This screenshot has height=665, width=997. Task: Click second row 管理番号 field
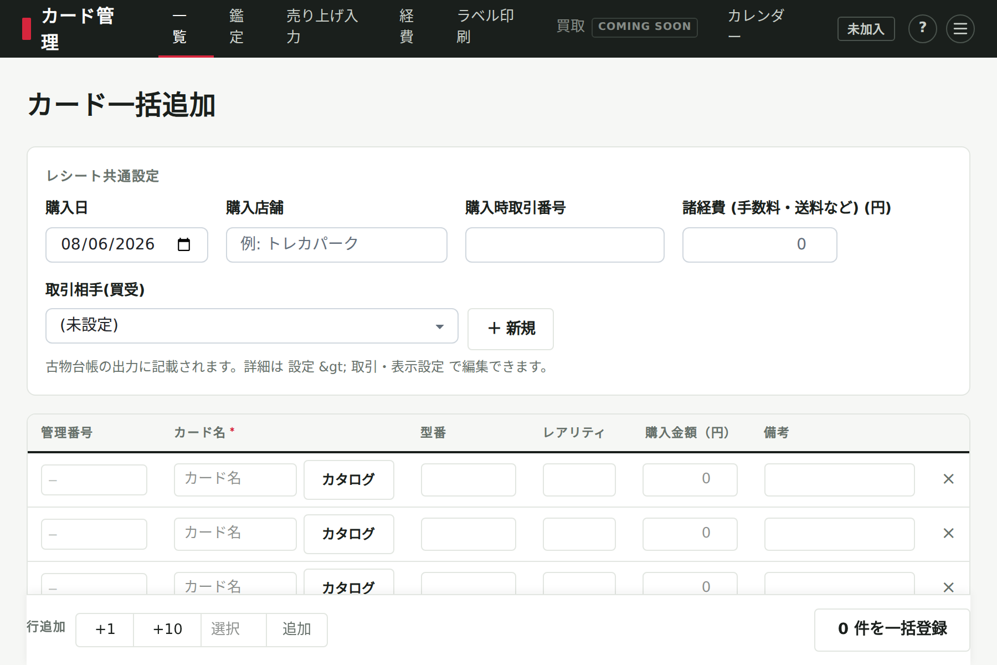(x=94, y=534)
